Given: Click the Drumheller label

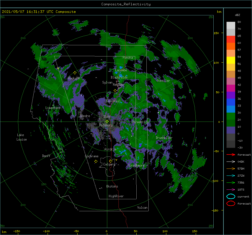Looking at the screenshot, I should point(164,138).
